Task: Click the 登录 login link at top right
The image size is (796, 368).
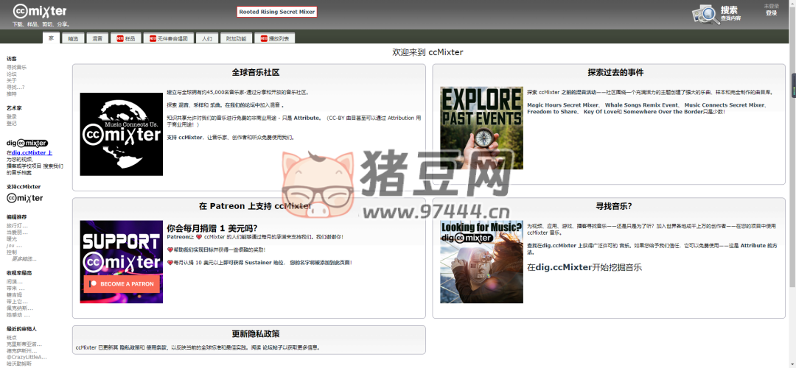Action: (771, 13)
